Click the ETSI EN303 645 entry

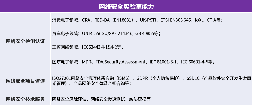pyautogui.click(x=176, y=20)
